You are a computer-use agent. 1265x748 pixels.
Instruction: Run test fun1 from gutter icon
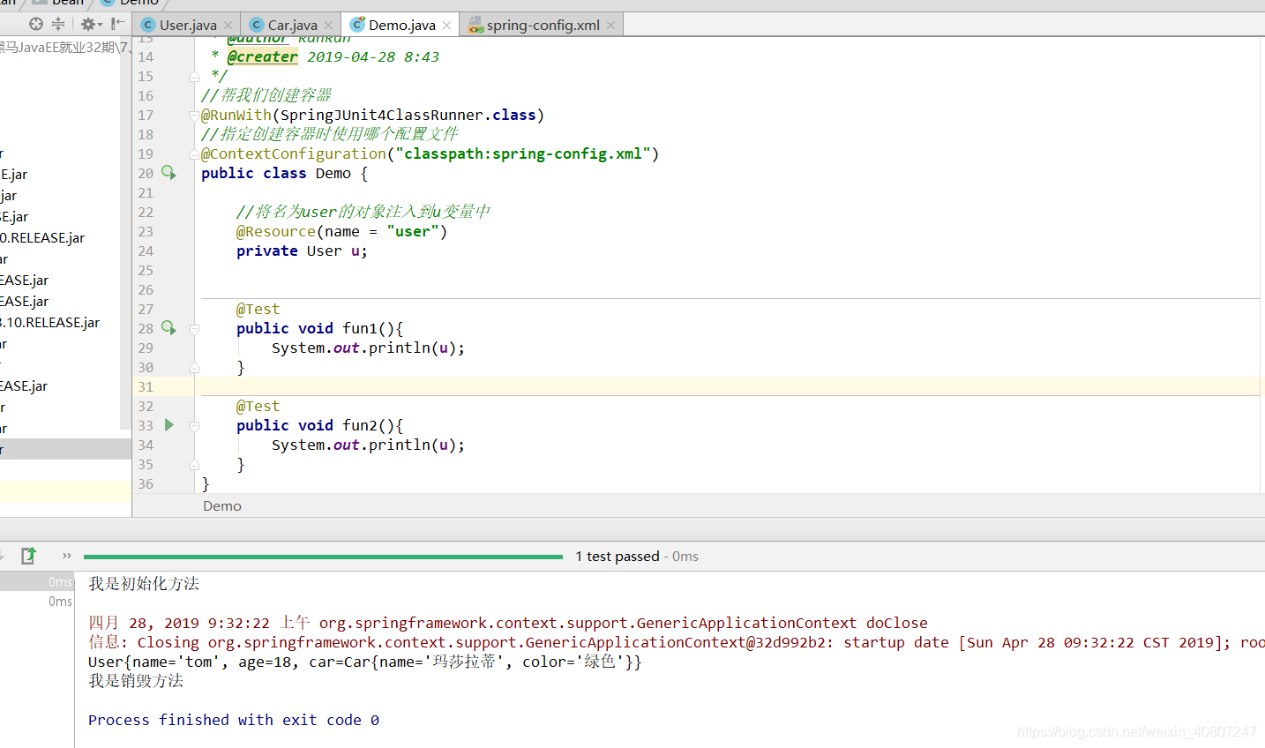[x=168, y=328]
